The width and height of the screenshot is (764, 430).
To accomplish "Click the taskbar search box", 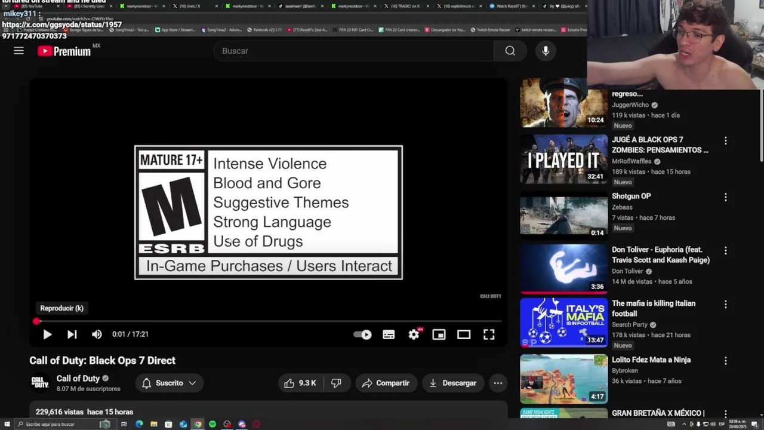I will point(65,424).
